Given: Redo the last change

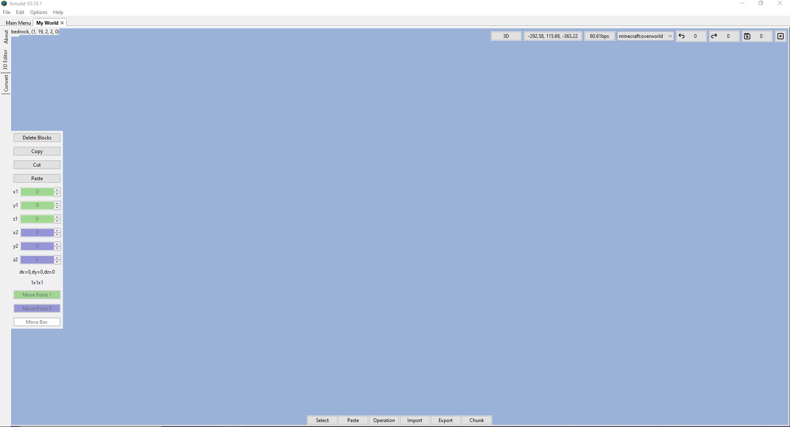Looking at the screenshot, I should (714, 36).
